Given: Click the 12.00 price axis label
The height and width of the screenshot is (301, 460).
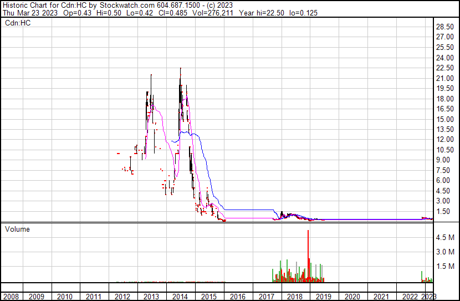Looking at the screenshot, I should pyautogui.click(x=445, y=140).
